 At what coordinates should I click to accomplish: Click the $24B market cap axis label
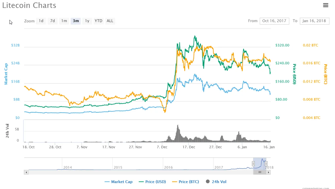point(15,63)
